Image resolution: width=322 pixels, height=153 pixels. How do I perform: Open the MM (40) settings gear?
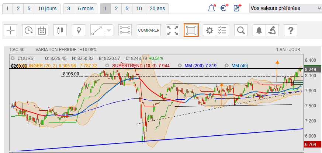(227, 65)
